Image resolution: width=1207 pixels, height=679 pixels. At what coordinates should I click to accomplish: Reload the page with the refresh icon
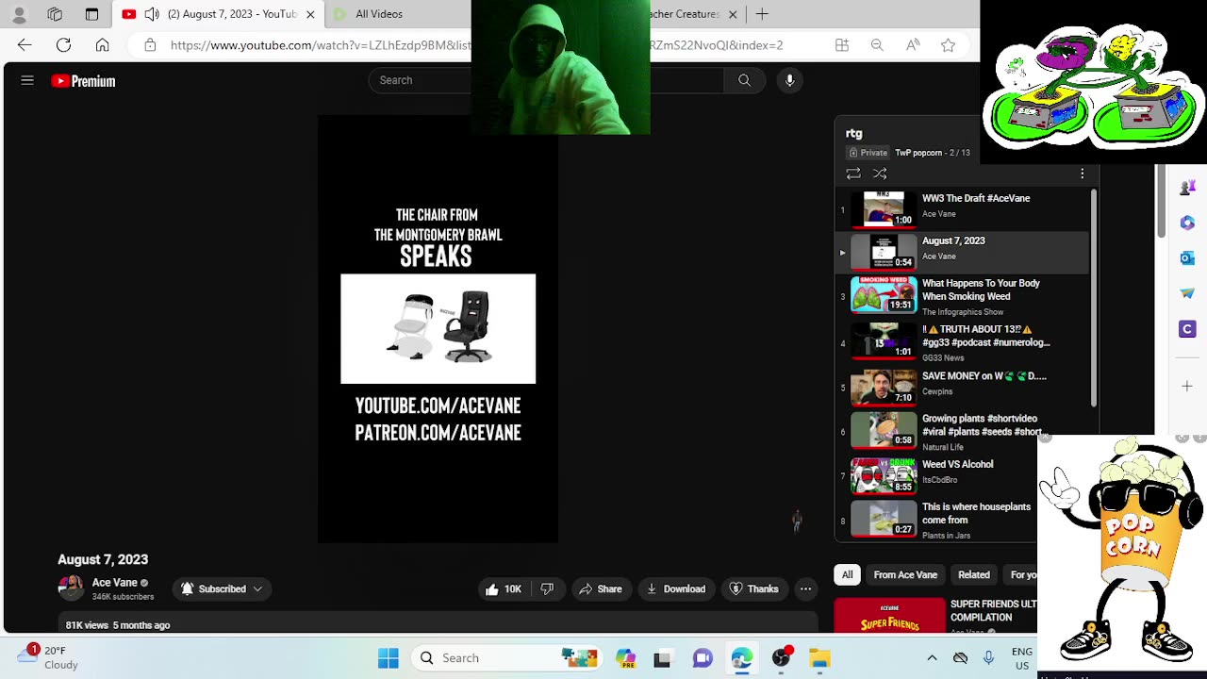(63, 45)
